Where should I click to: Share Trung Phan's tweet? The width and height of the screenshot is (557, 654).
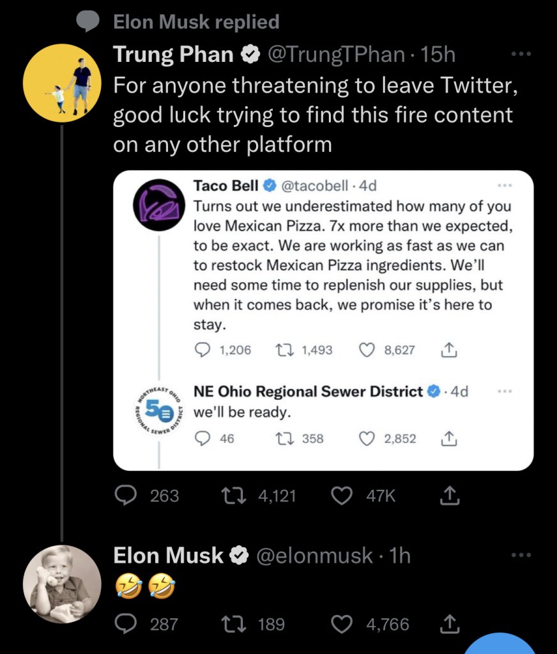pyautogui.click(x=450, y=496)
